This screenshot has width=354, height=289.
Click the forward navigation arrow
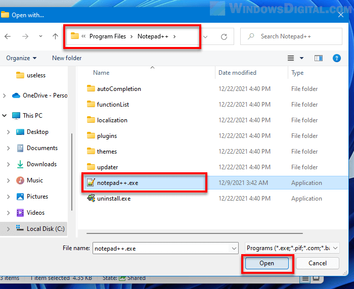click(25, 36)
